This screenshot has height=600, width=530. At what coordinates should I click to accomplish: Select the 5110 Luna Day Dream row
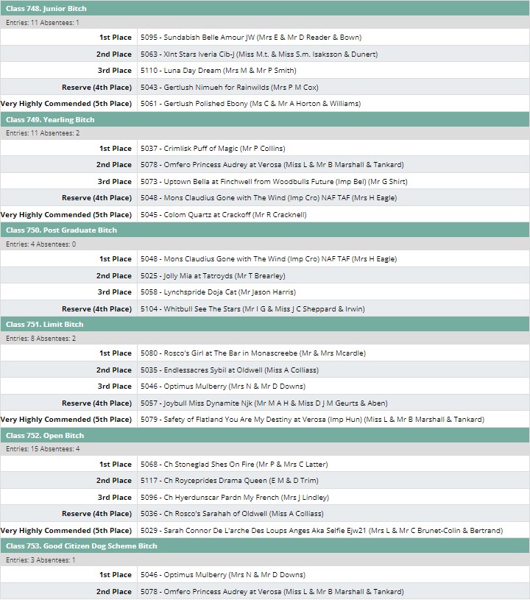pos(265,71)
